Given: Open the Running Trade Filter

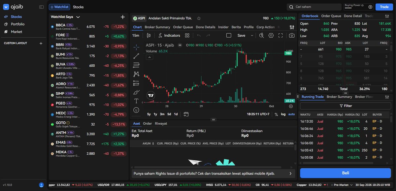Looking at the screenshot, I should click(346, 106).
